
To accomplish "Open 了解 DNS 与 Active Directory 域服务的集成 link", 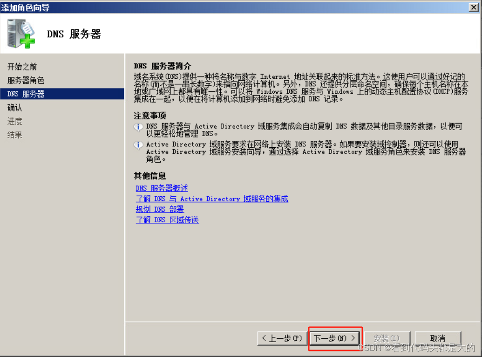I will [x=212, y=199].
